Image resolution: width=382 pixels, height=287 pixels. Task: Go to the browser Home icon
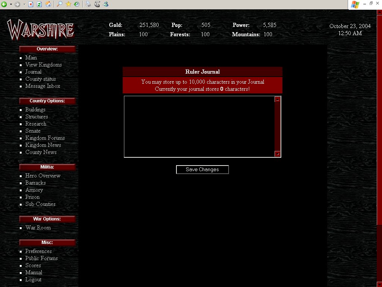[x=48, y=4]
